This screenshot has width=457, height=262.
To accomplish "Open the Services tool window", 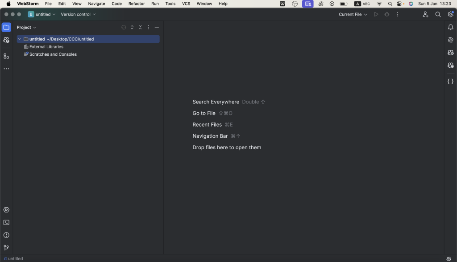I will [x=6, y=210].
